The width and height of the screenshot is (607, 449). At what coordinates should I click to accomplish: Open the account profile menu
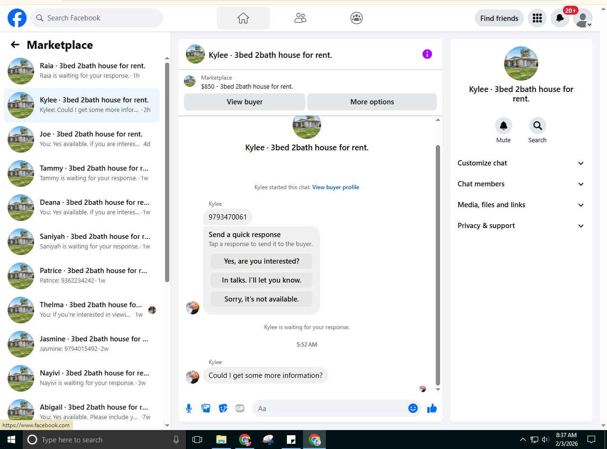click(x=583, y=18)
